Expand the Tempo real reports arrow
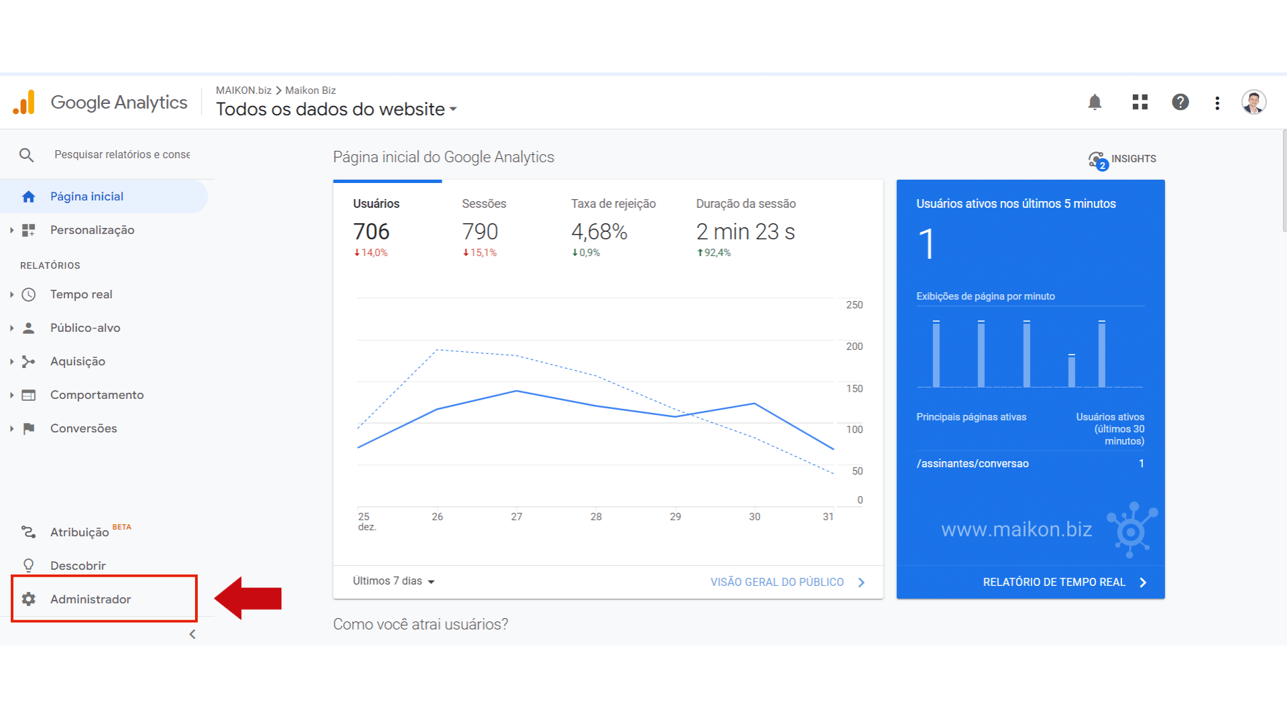 [11, 294]
